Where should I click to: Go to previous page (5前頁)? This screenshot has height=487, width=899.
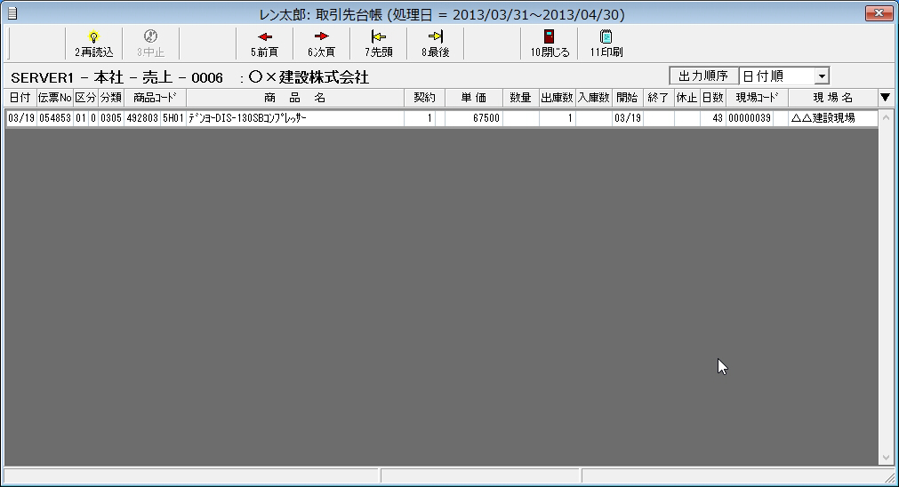(264, 37)
